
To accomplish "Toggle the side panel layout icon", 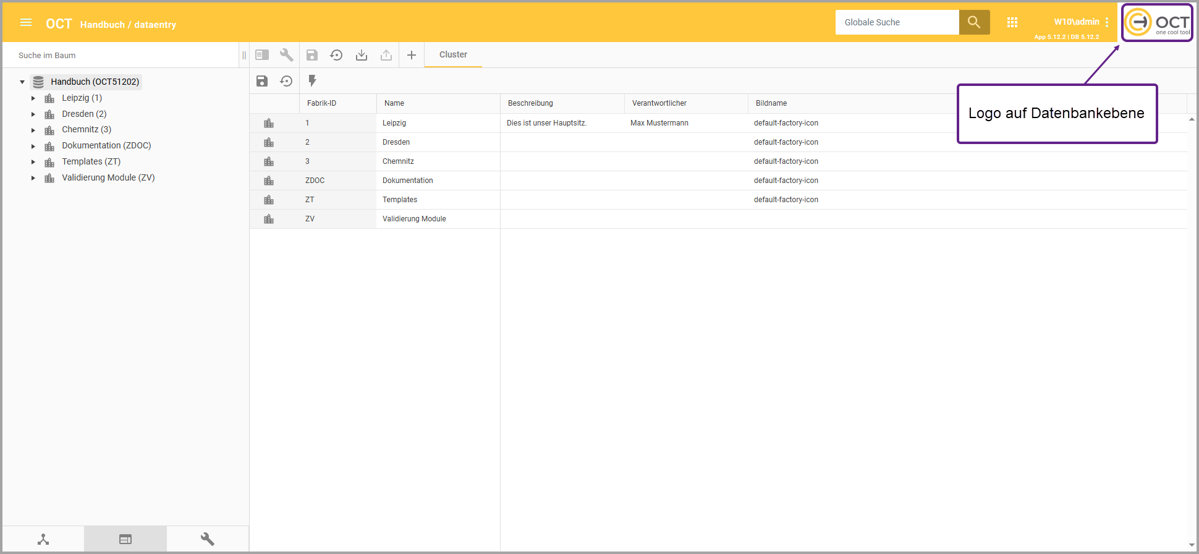I will (262, 55).
